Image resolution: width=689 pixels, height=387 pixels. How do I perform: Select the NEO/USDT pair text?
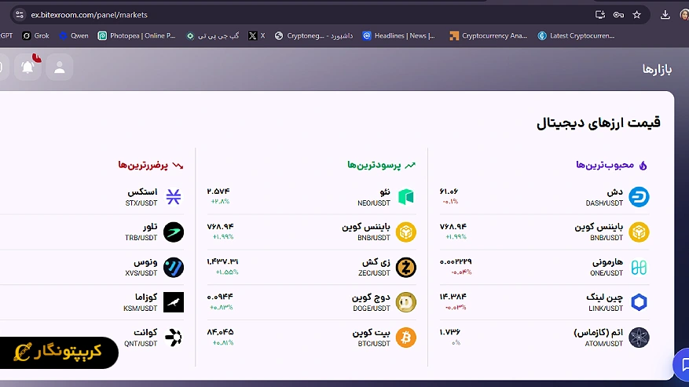tap(374, 203)
